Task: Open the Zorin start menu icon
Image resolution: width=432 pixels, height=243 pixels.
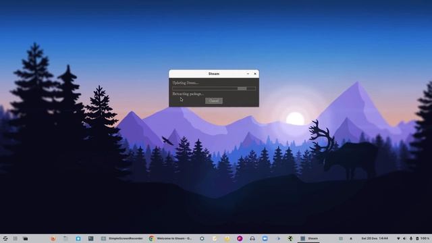Action: pos(5,238)
